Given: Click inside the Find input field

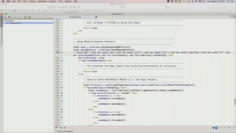Looking at the screenshot, I should pos(138,127).
